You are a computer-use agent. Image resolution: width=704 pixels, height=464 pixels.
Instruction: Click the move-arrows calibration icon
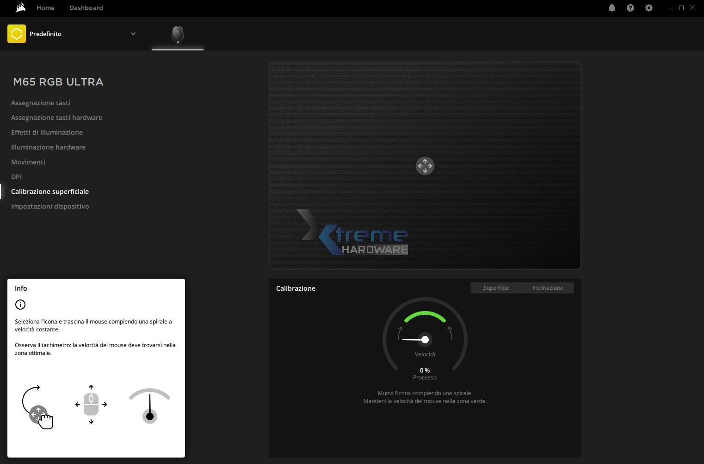click(425, 166)
